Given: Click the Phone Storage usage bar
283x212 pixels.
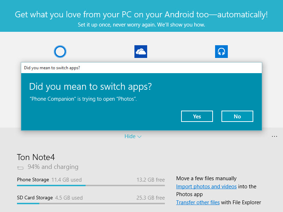Looking at the screenshot, I should [91, 185].
